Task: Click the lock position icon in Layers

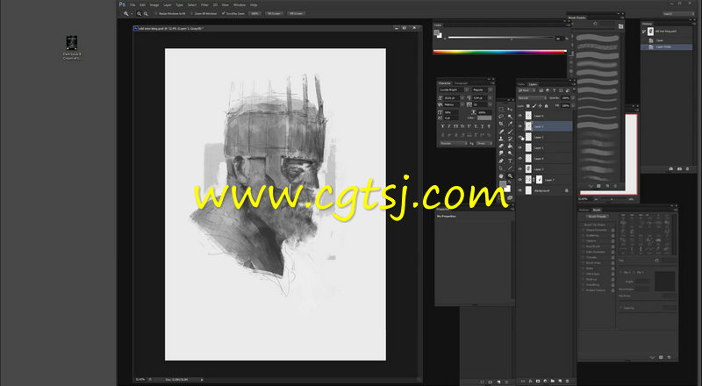Action: 540,105
